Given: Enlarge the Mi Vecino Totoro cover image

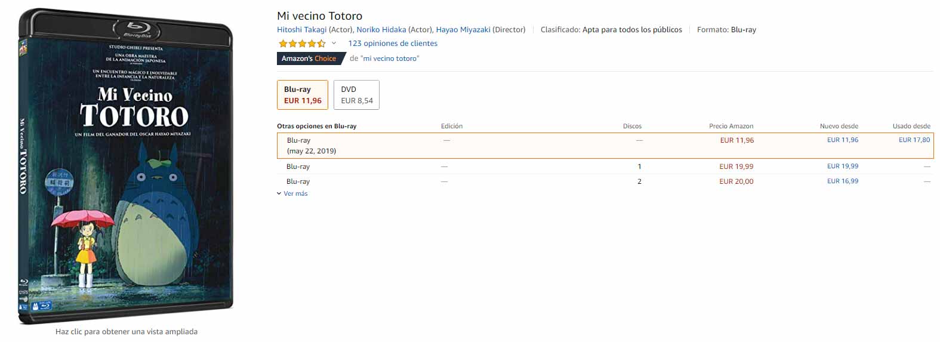Looking at the screenshot, I should click(x=125, y=167).
